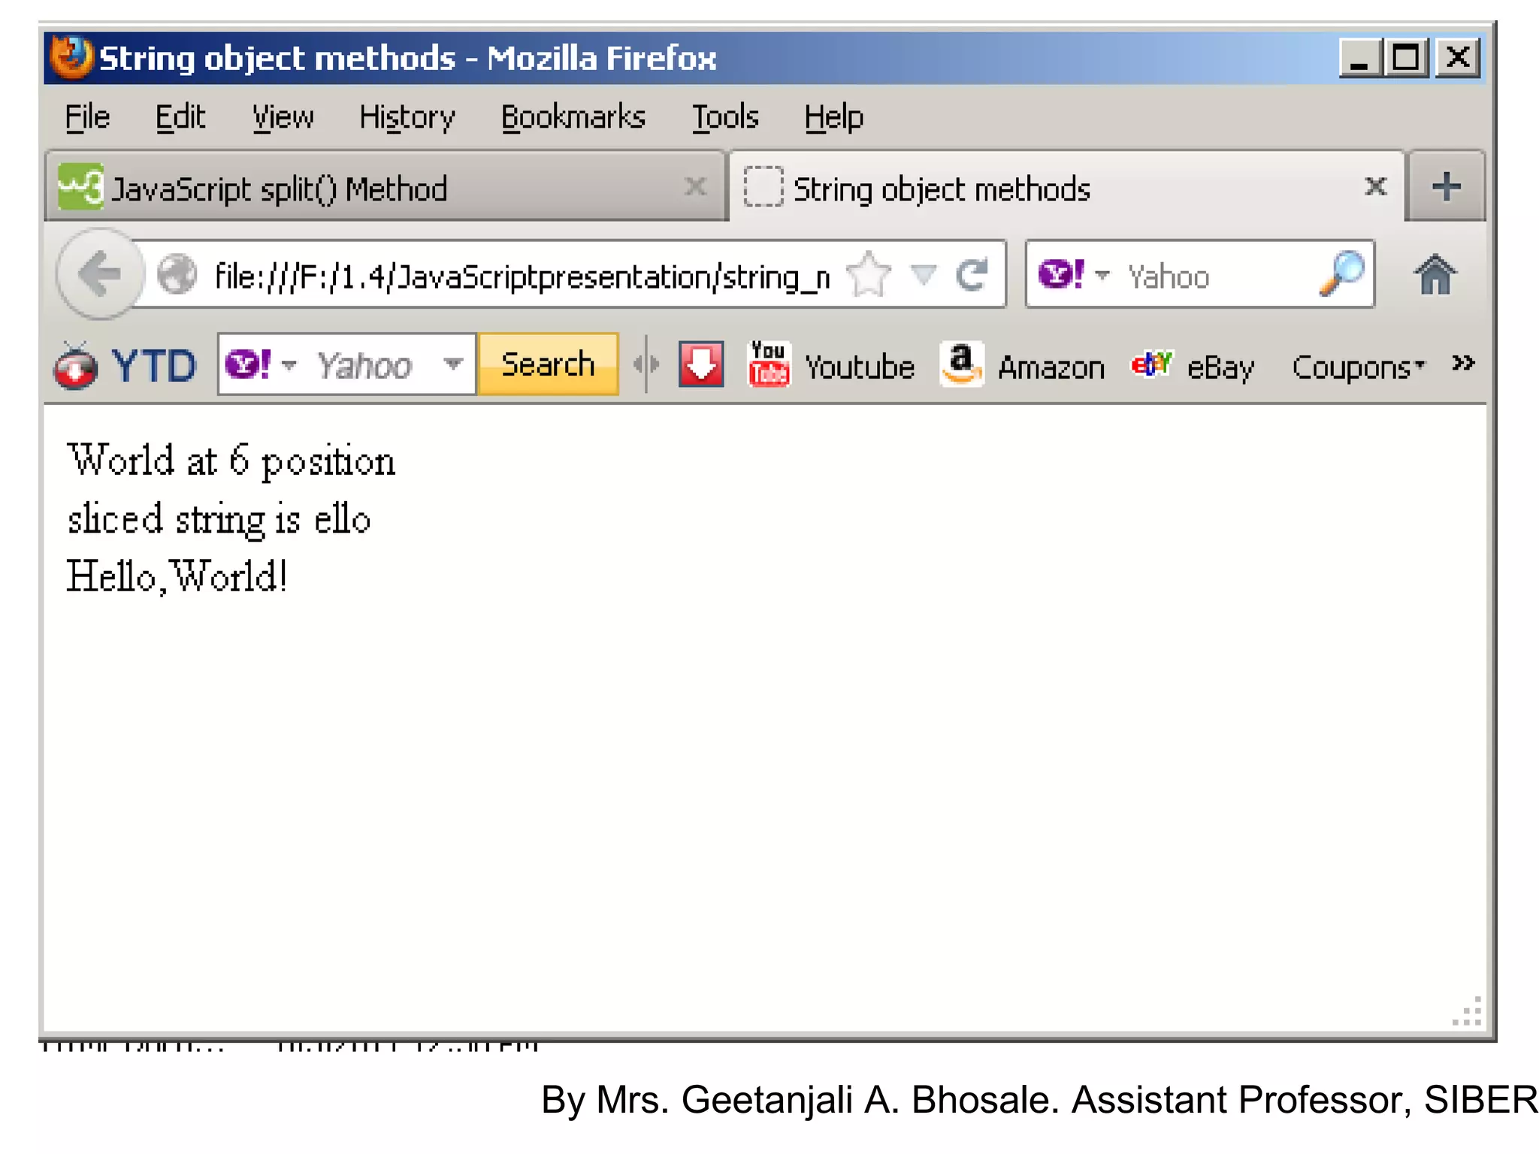Close the String object methods tab
Viewport: 1539px width, 1154px height.
(x=1375, y=186)
